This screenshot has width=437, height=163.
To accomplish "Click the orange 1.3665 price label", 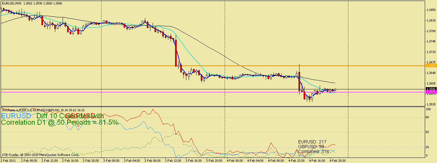I will 430,66.
